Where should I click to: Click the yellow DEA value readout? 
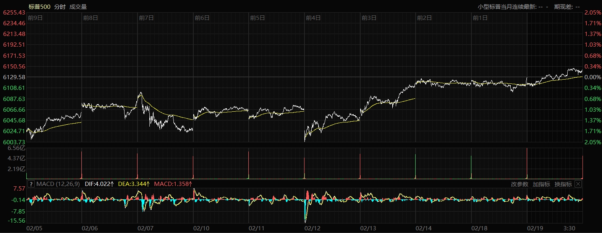134,184
